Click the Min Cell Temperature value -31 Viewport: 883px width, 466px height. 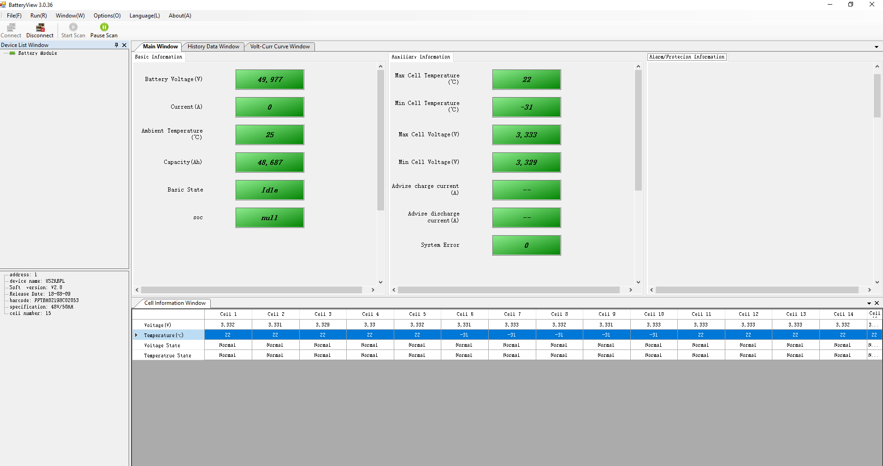[527, 107]
